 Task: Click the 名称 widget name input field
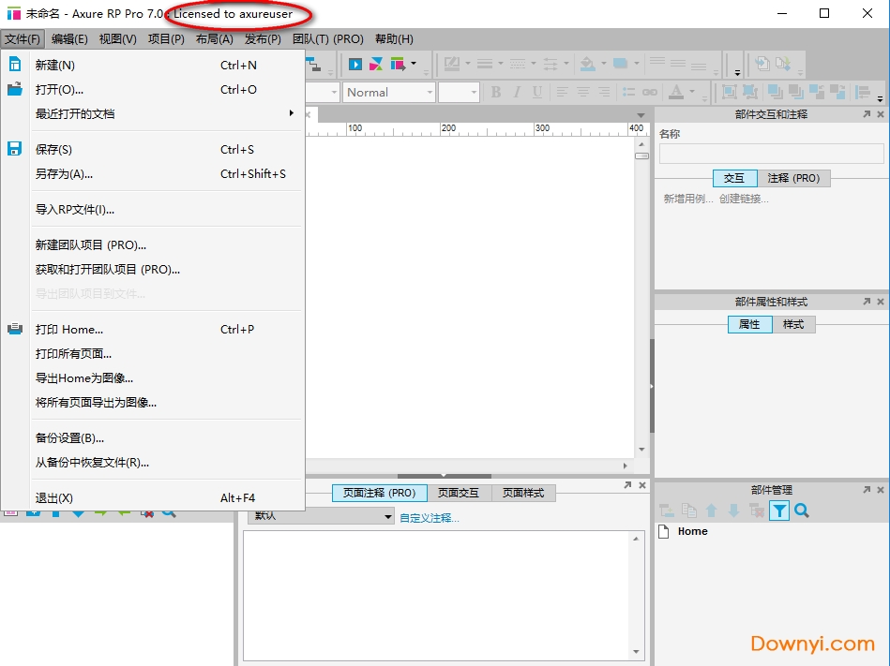tap(772, 154)
